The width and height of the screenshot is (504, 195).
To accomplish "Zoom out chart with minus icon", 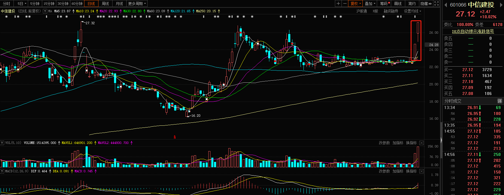I will coord(345,4).
